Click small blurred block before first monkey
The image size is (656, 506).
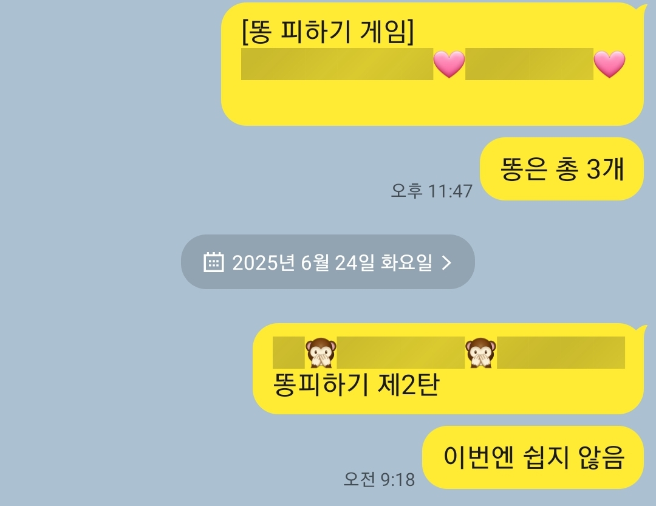tap(289, 353)
